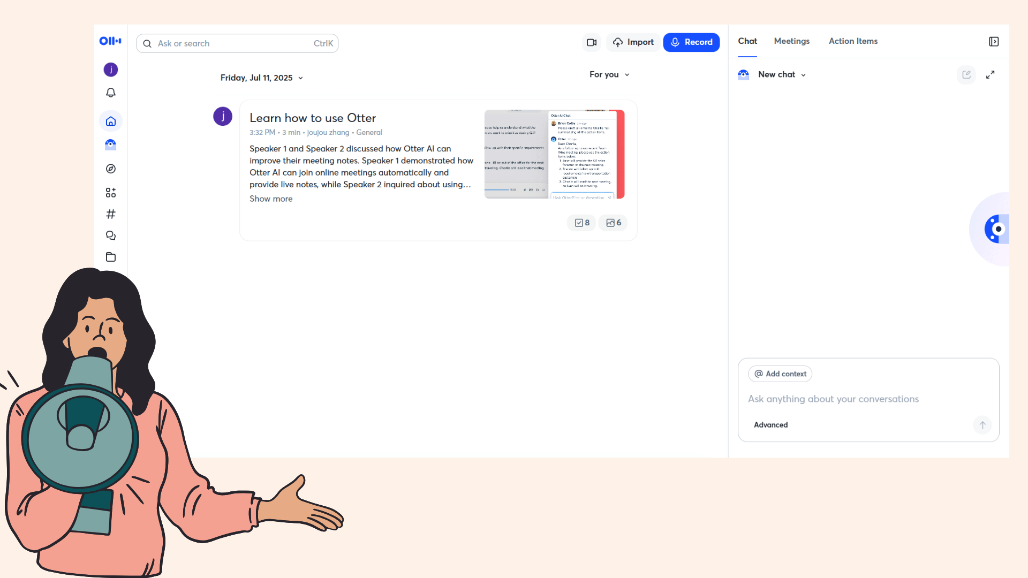Start a new chat with compose icon
The image size is (1028, 578).
pos(966,75)
